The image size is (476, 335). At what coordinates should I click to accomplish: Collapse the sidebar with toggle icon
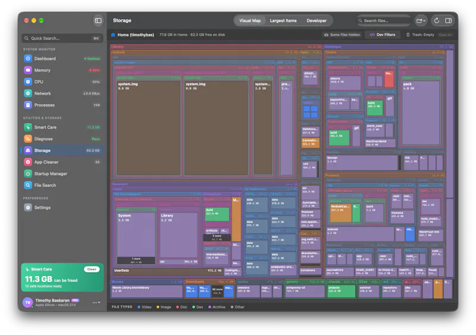coord(98,21)
